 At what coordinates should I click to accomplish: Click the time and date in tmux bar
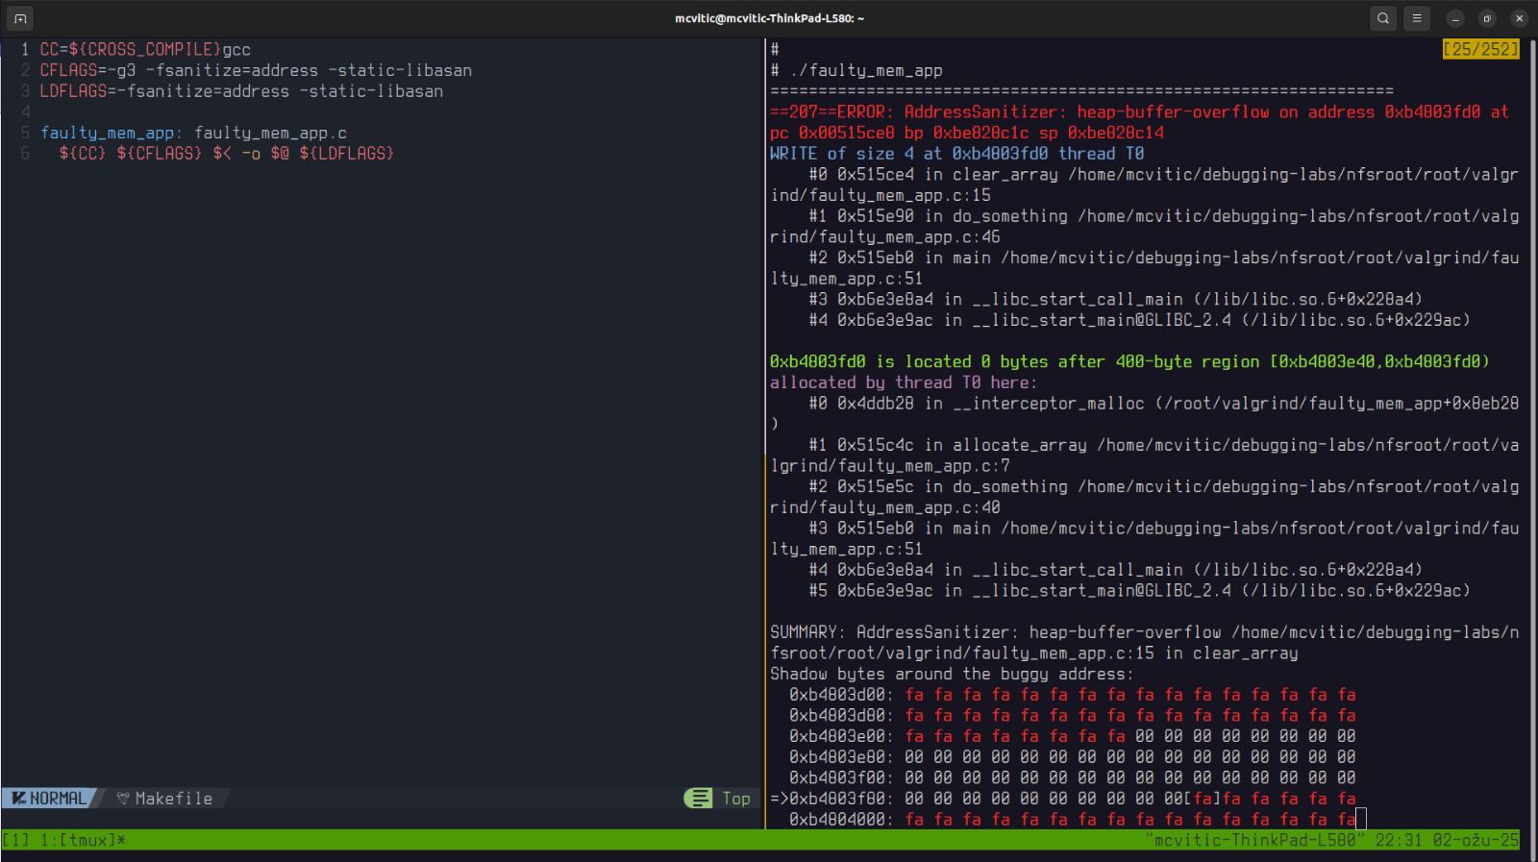[x=1447, y=841]
